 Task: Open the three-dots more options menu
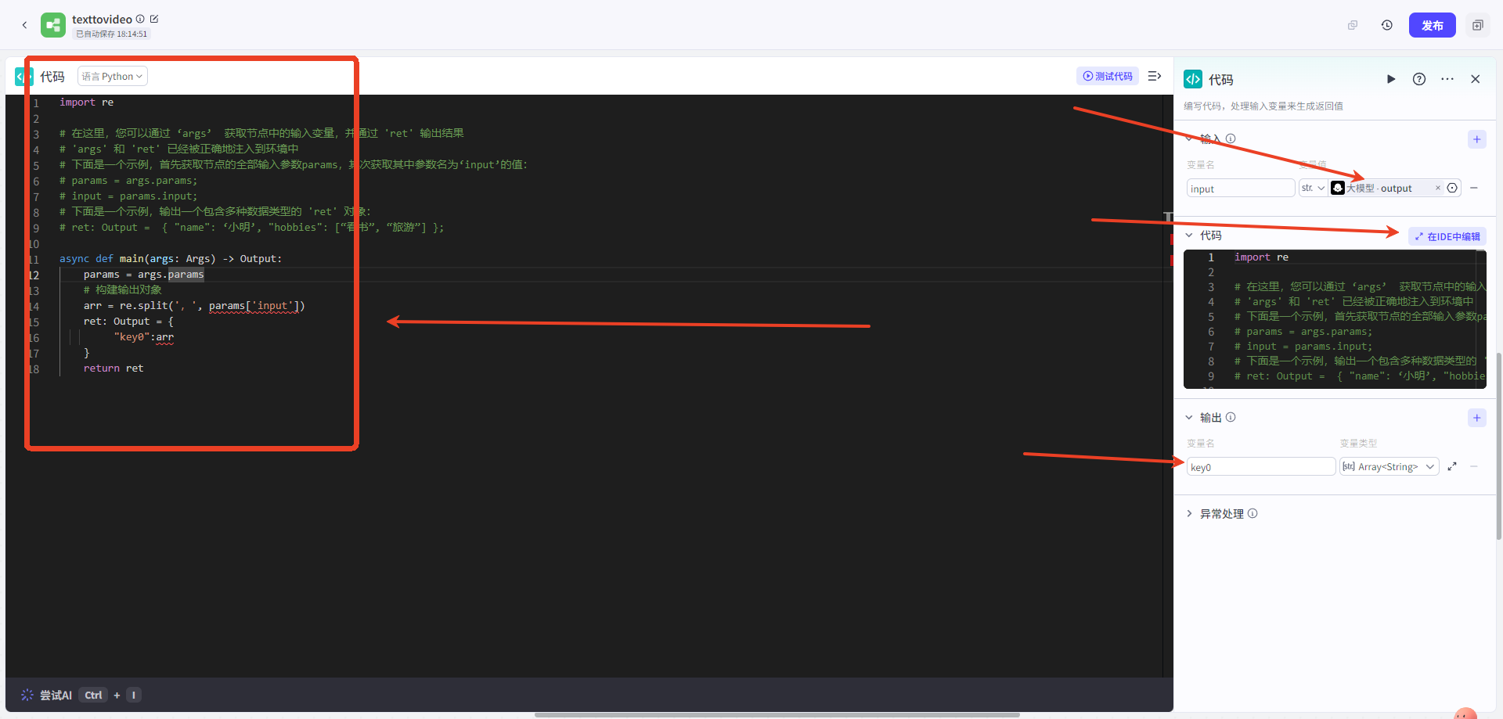pos(1447,79)
